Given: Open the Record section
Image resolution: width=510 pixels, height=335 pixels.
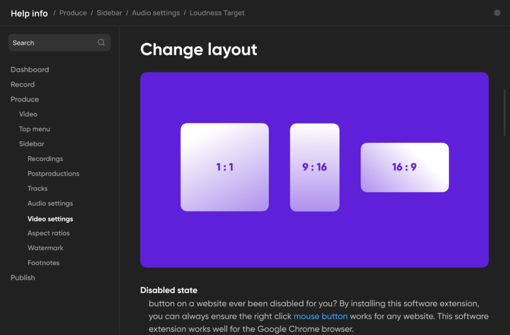Looking at the screenshot, I should (22, 85).
